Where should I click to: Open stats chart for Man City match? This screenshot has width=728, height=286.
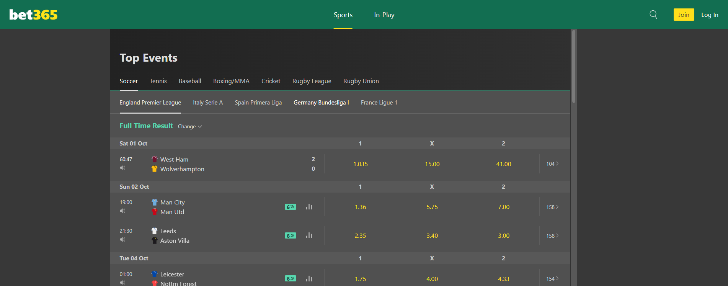309,207
